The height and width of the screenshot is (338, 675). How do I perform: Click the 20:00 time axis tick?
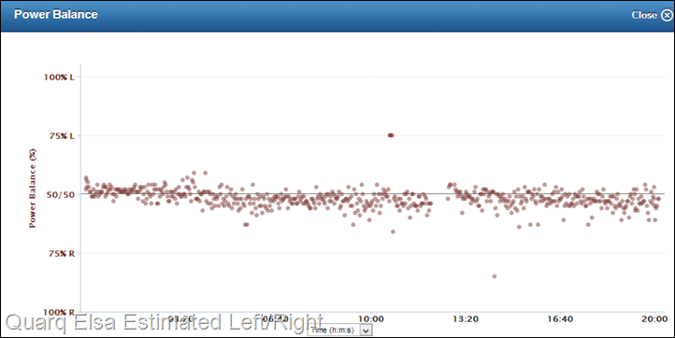654,318
